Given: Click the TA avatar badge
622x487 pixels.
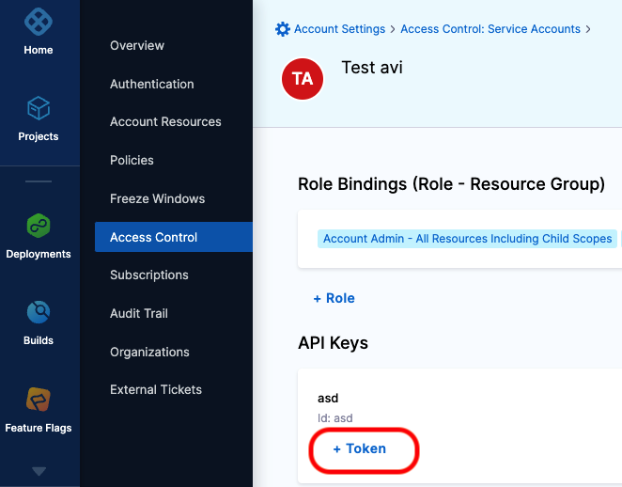Looking at the screenshot, I should point(303,79).
